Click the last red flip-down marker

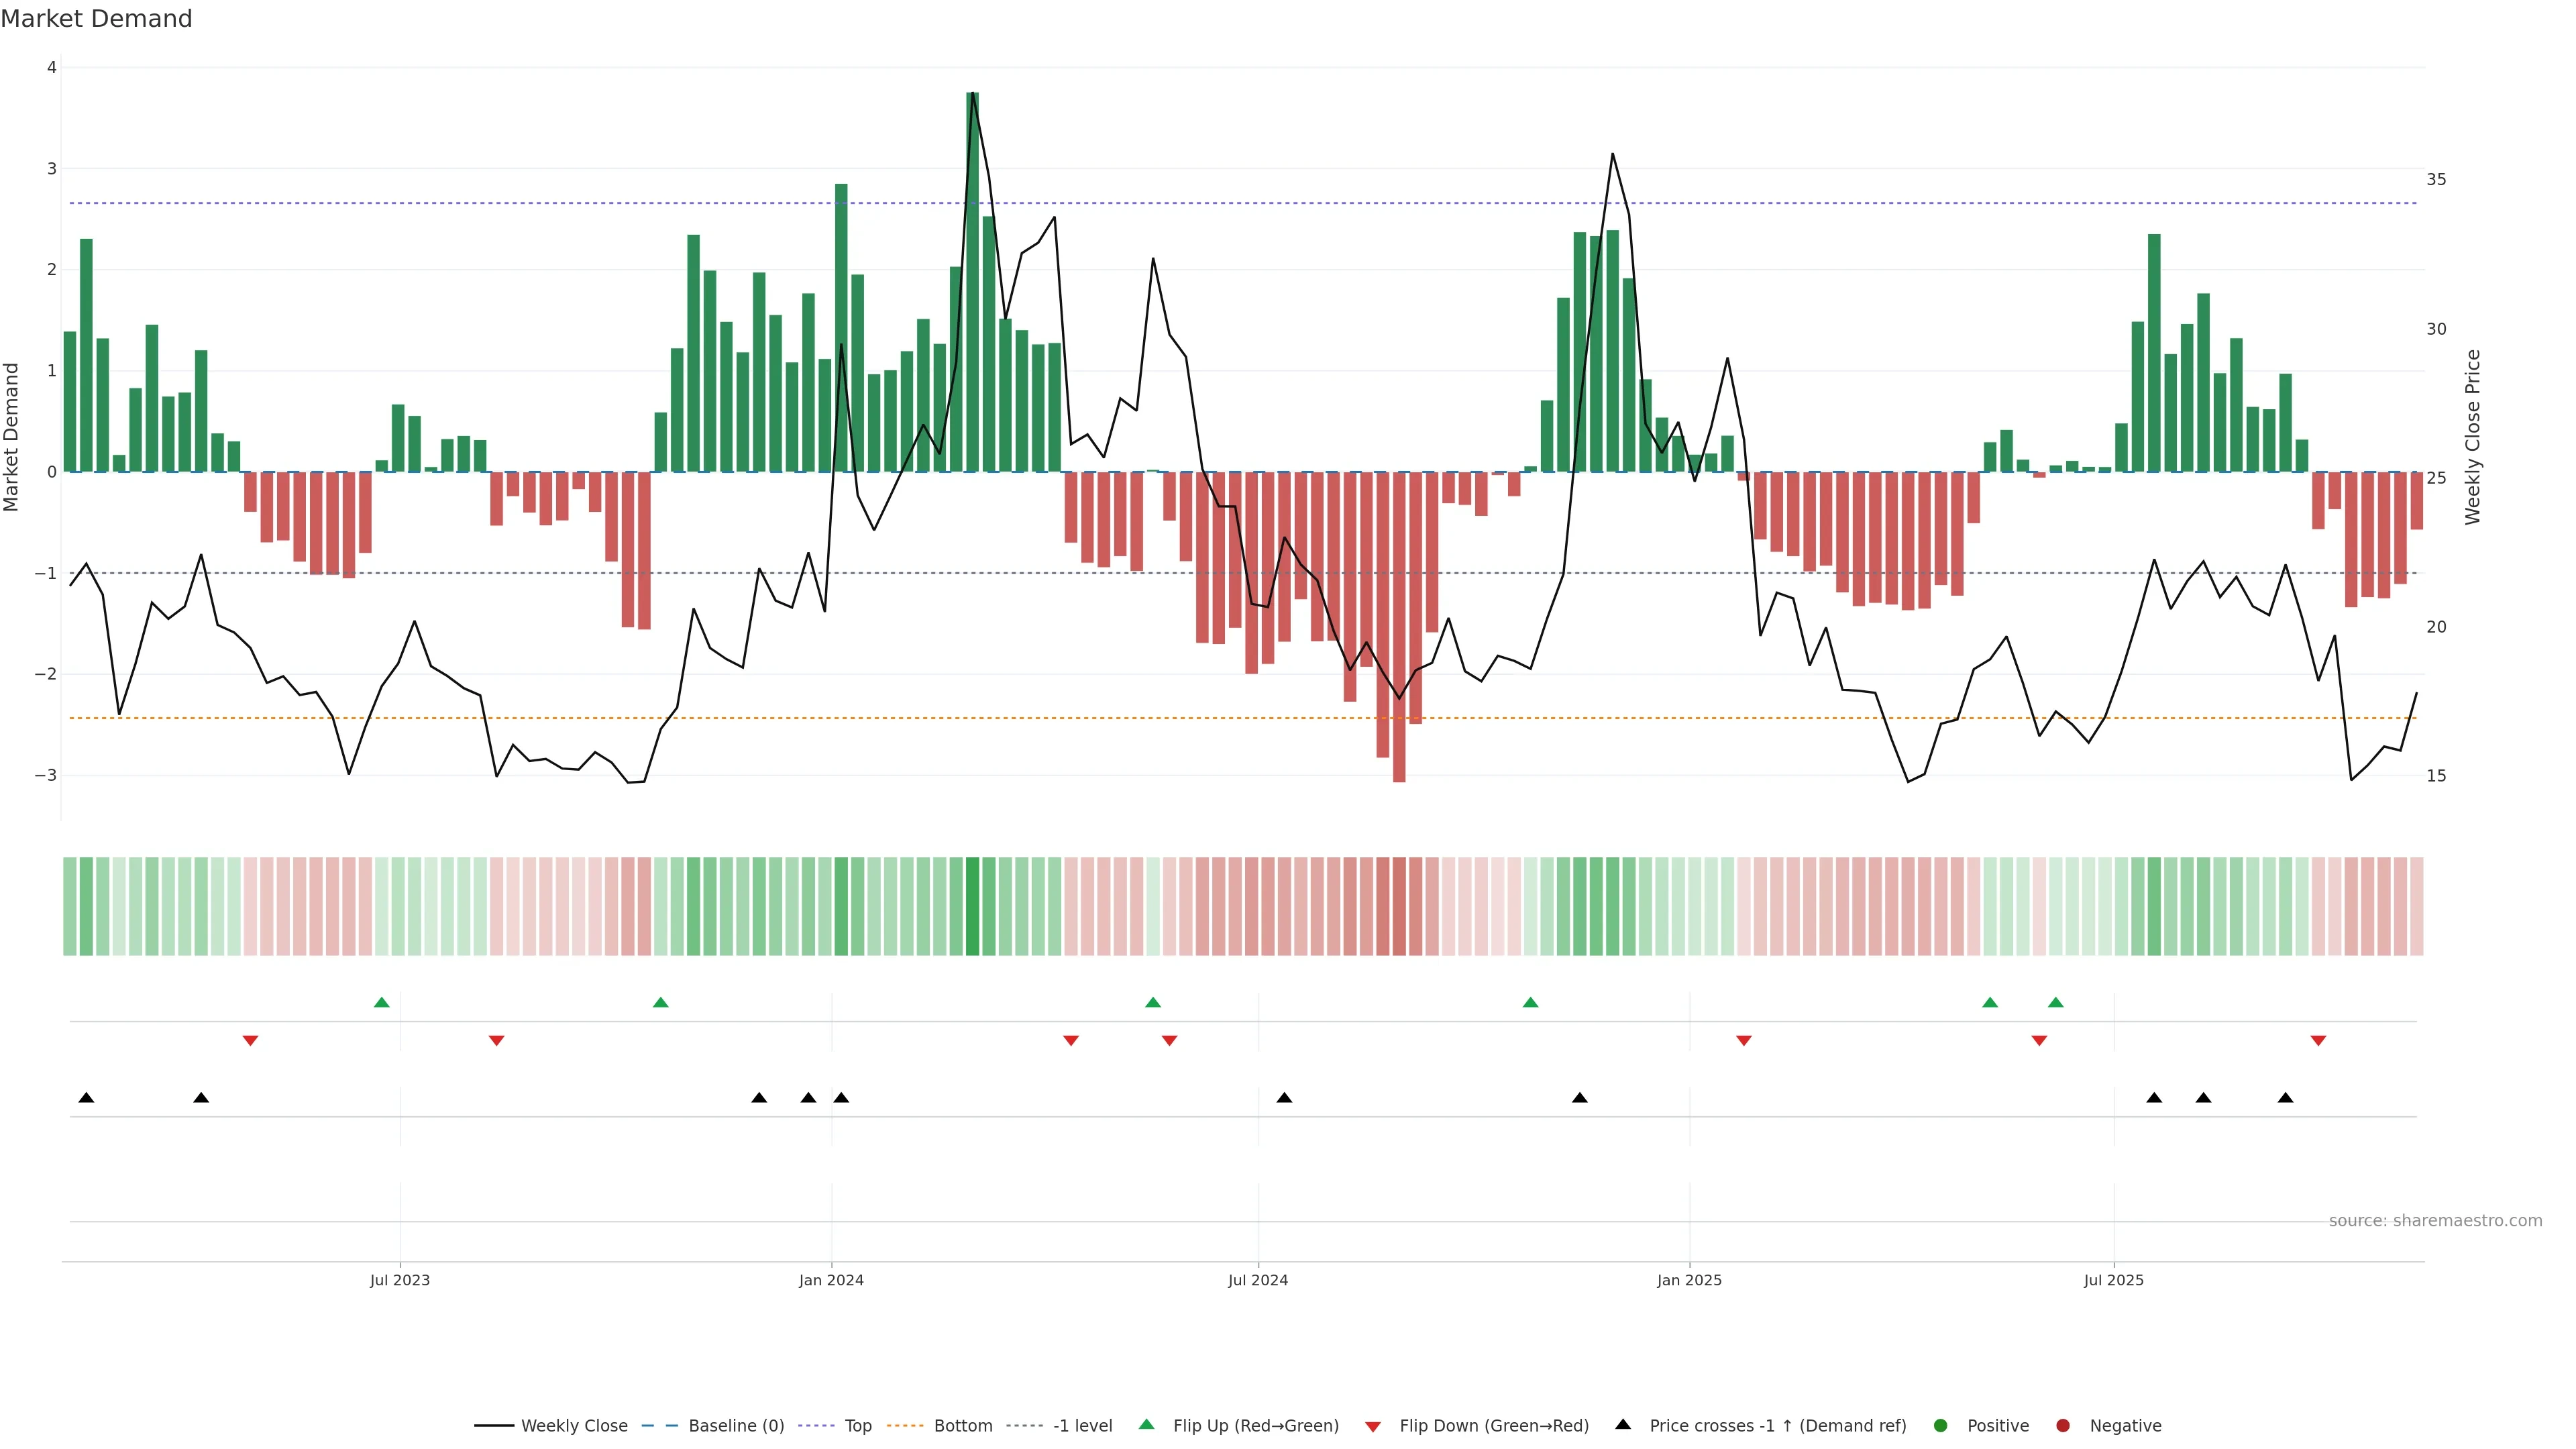2318,1041
